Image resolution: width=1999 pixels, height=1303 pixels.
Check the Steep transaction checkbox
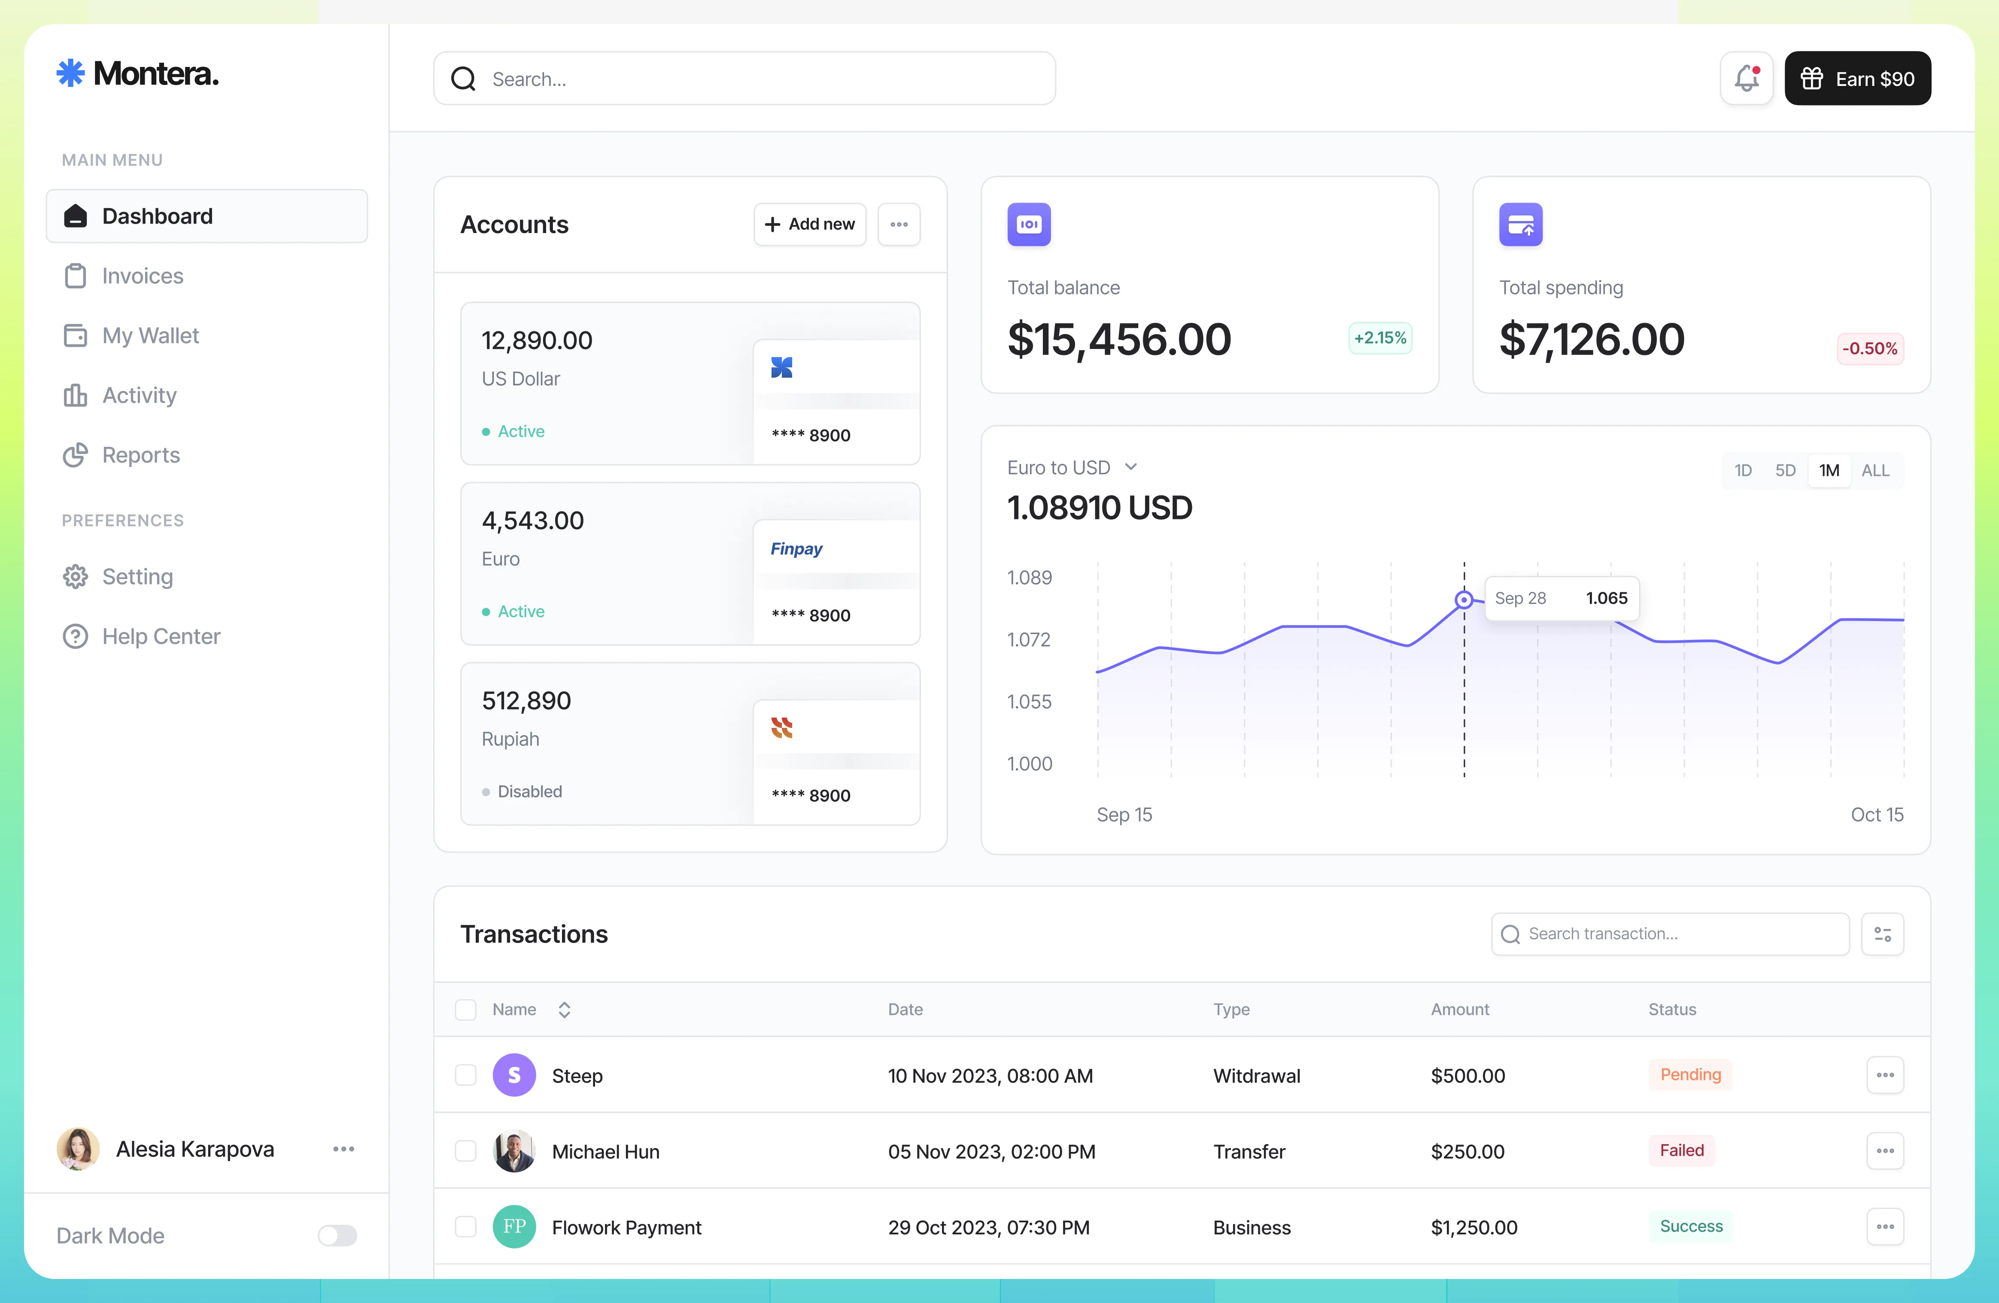tap(465, 1075)
